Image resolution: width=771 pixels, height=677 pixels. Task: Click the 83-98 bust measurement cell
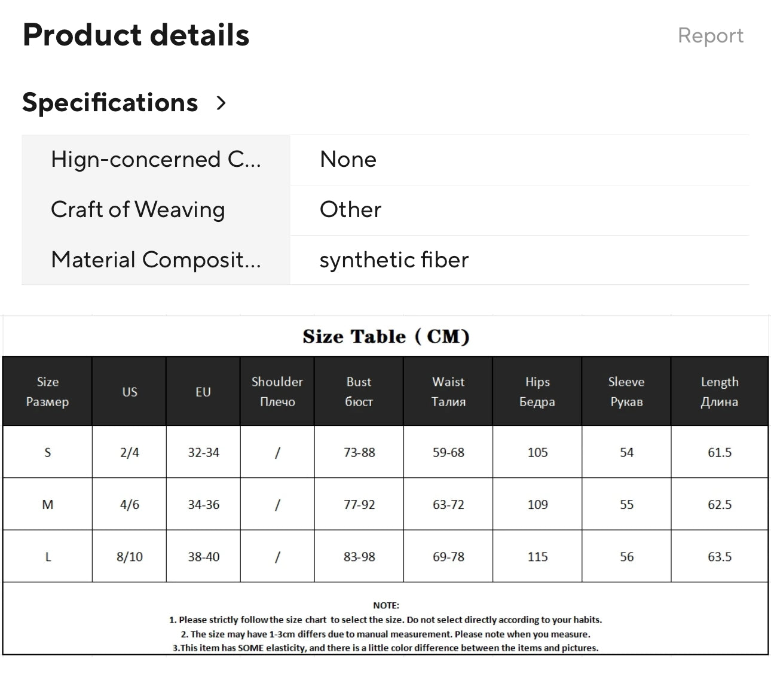click(359, 557)
